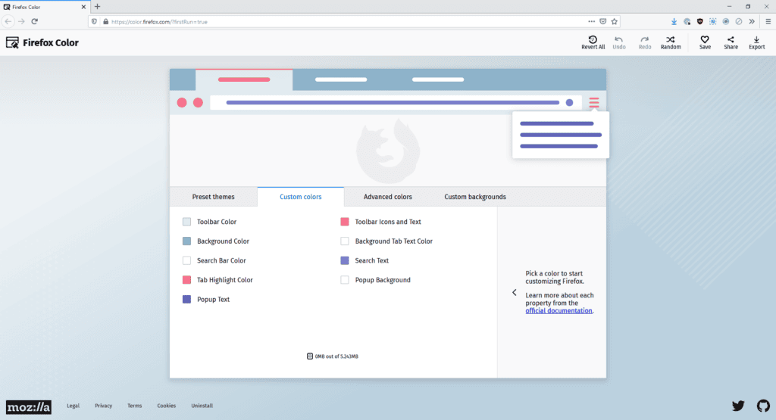Save the theme with heart icon
776x420 pixels.
point(705,42)
